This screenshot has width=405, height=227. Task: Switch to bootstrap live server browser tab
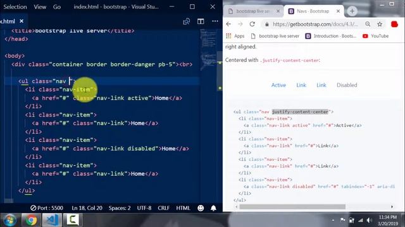tap(252, 11)
